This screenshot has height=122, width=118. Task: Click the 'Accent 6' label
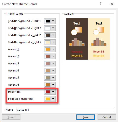[x=13, y=85]
